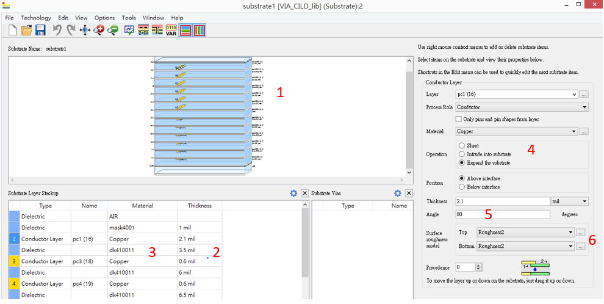Click the Open folder toolbar icon
The image size is (604, 304).
[26, 30]
